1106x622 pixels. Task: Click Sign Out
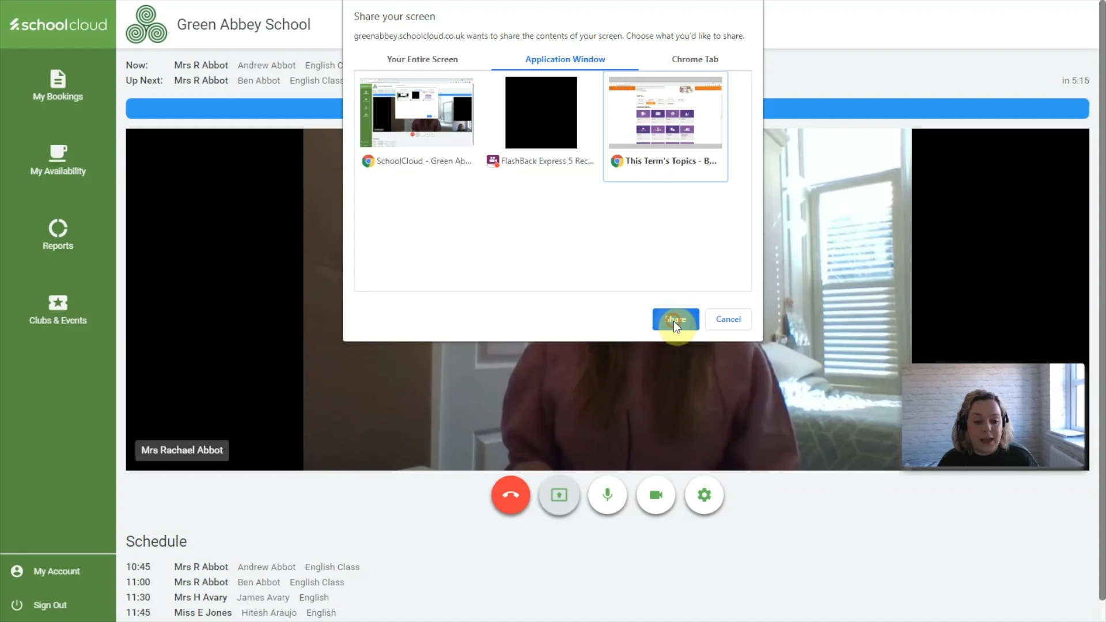pyautogui.click(x=50, y=605)
